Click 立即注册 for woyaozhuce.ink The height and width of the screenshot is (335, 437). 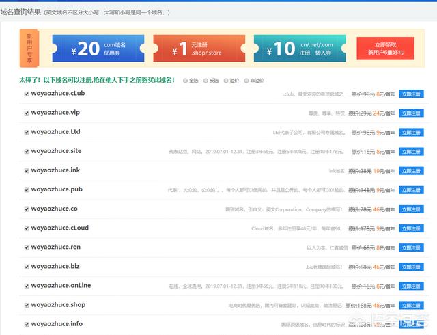pyautogui.click(x=410, y=171)
